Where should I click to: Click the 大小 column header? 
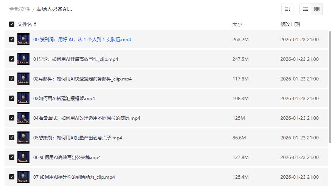pos(237,24)
